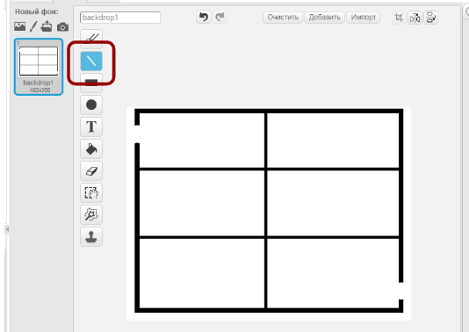Select the Ellipse tool

pos(91,105)
